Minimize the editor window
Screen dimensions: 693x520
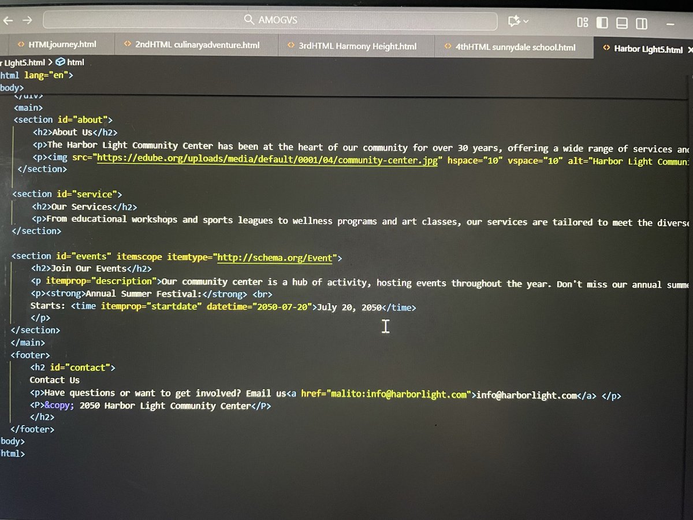pos(670,24)
